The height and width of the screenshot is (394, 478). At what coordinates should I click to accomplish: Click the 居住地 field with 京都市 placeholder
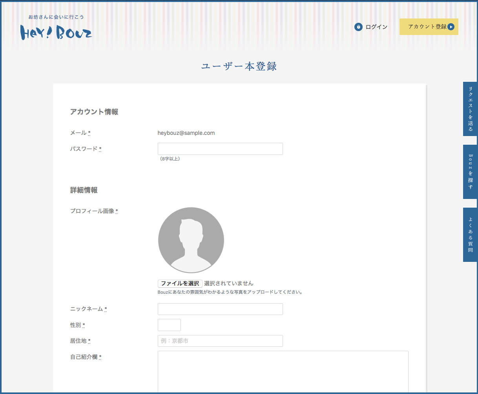(x=220, y=341)
